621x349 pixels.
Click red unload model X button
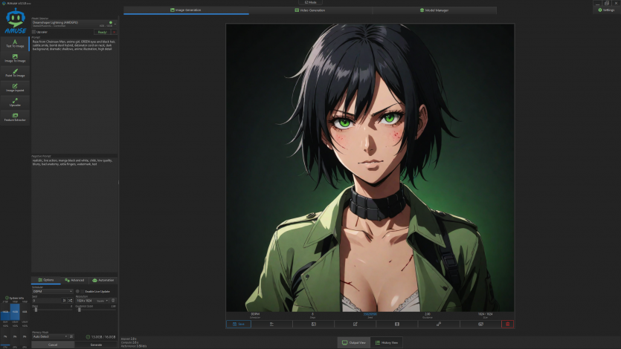(113, 32)
